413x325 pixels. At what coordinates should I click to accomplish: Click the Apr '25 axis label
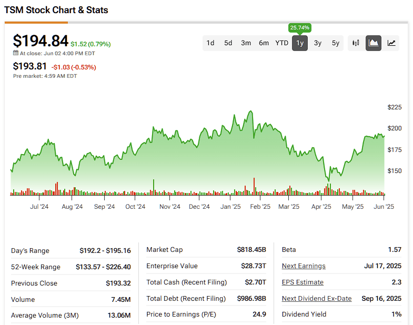tap(321, 207)
